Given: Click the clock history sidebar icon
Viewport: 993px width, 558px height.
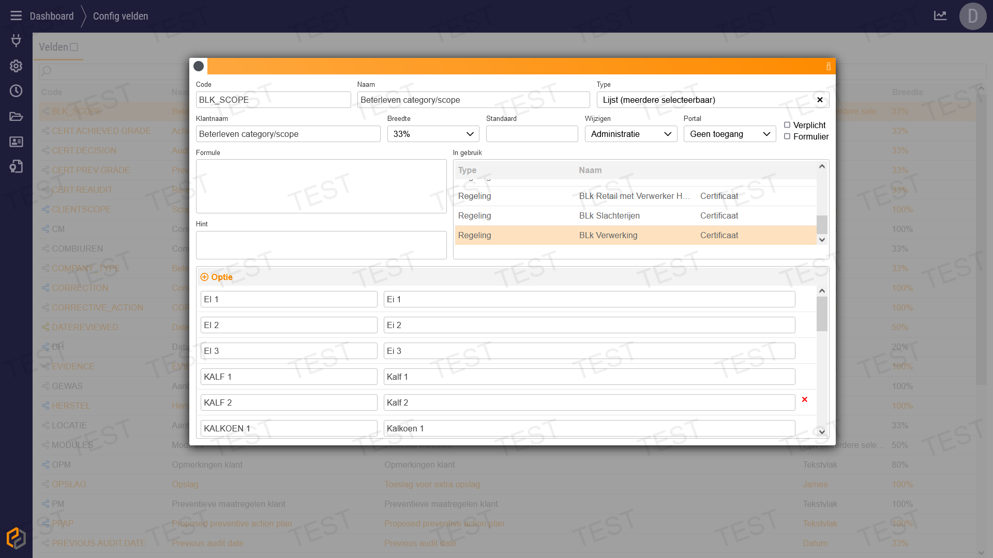Looking at the screenshot, I should click(x=16, y=91).
